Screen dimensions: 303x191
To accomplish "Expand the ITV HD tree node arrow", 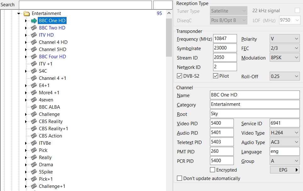I will (x=26, y=35).
